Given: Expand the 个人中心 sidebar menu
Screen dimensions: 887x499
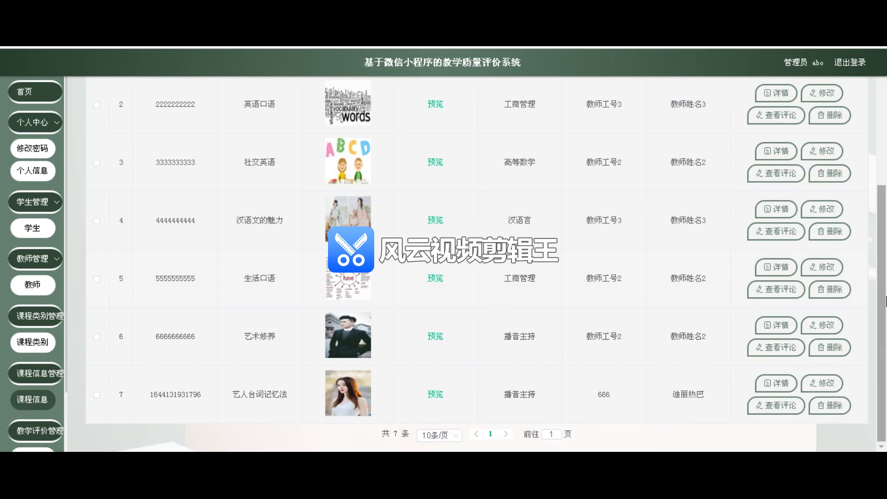Looking at the screenshot, I should click(x=35, y=122).
